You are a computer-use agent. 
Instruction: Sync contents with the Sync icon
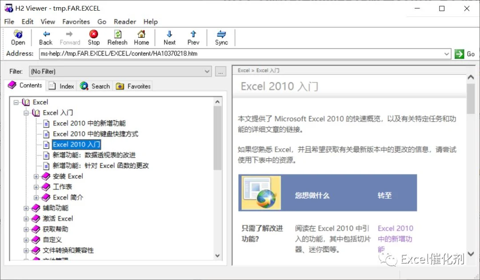[221, 34]
